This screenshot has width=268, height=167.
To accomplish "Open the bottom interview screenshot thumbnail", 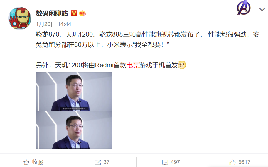I will 74,130.
